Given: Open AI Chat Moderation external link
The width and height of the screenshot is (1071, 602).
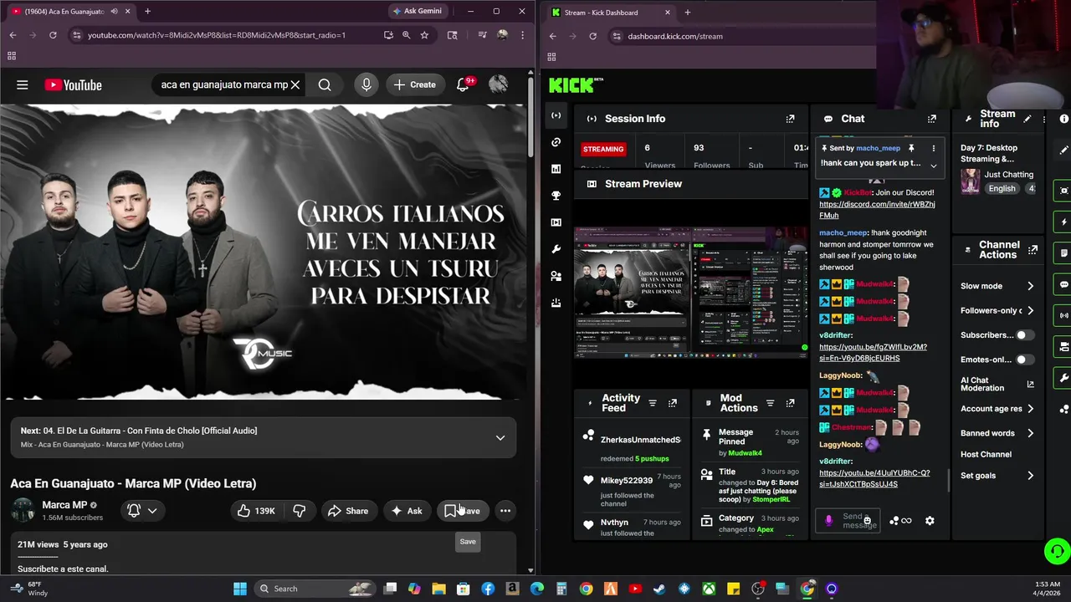Looking at the screenshot, I should pos(1030,385).
